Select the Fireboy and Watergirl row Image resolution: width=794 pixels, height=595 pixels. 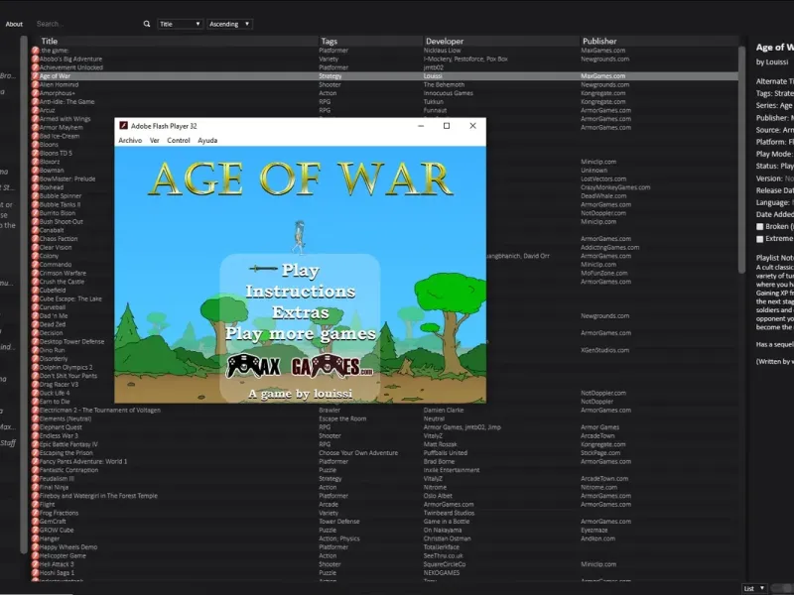click(384, 496)
